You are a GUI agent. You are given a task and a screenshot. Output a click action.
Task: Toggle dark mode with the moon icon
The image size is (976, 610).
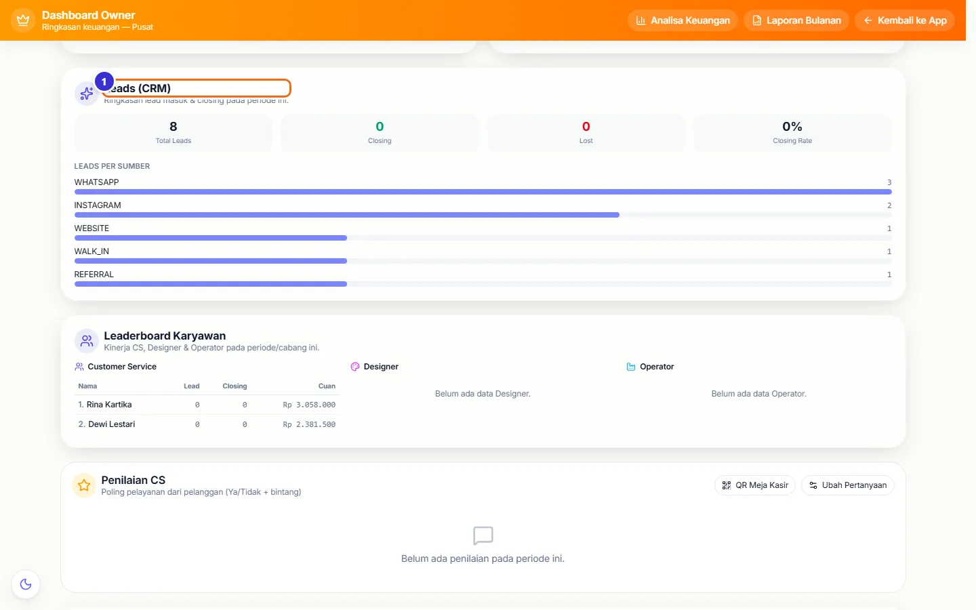[x=26, y=584]
